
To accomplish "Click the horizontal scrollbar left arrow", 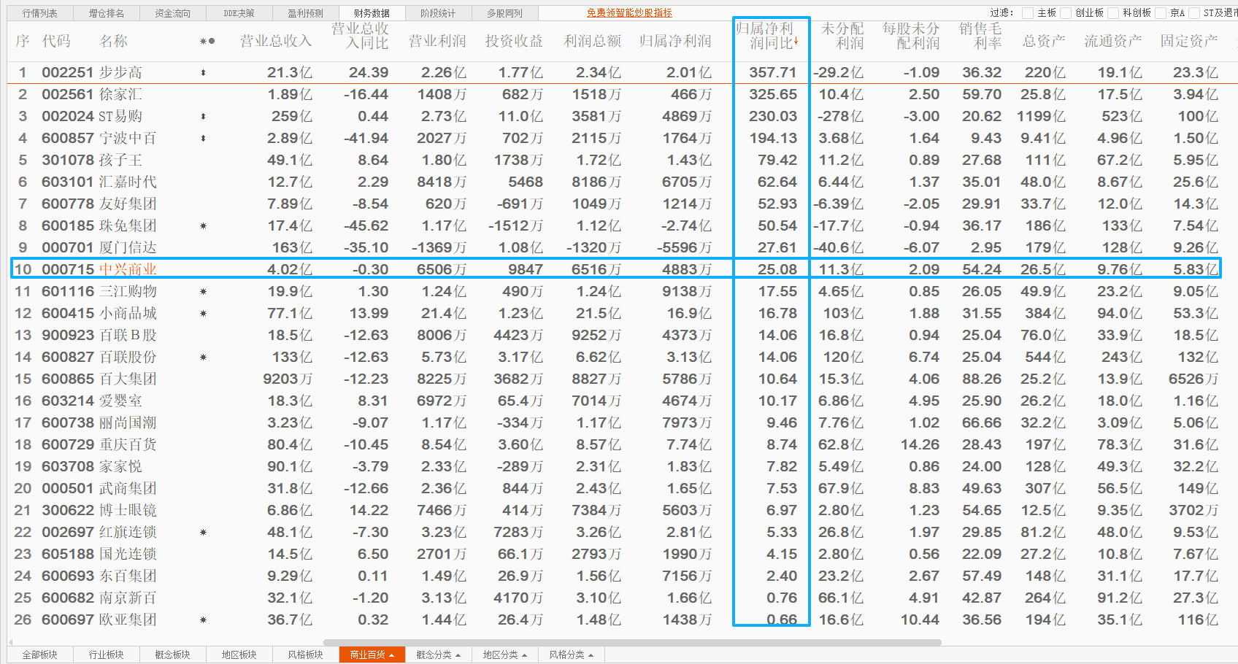I will [10, 643].
